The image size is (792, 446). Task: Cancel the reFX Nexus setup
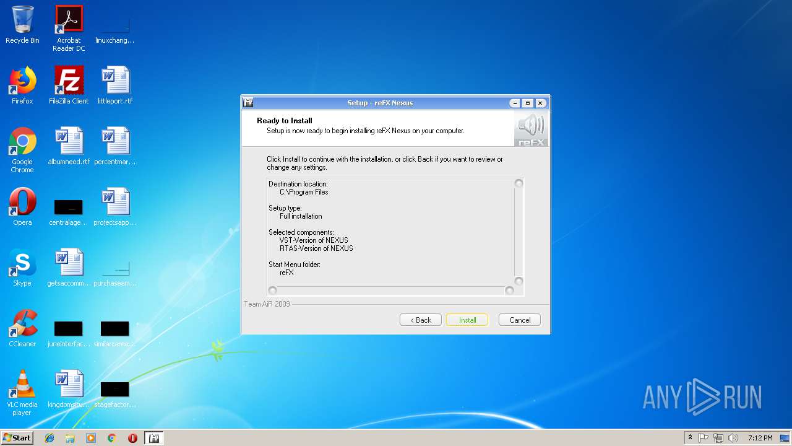[520, 320]
